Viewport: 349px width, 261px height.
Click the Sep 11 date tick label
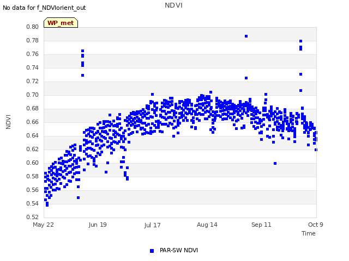pyautogui.click(x=261, y=225)
